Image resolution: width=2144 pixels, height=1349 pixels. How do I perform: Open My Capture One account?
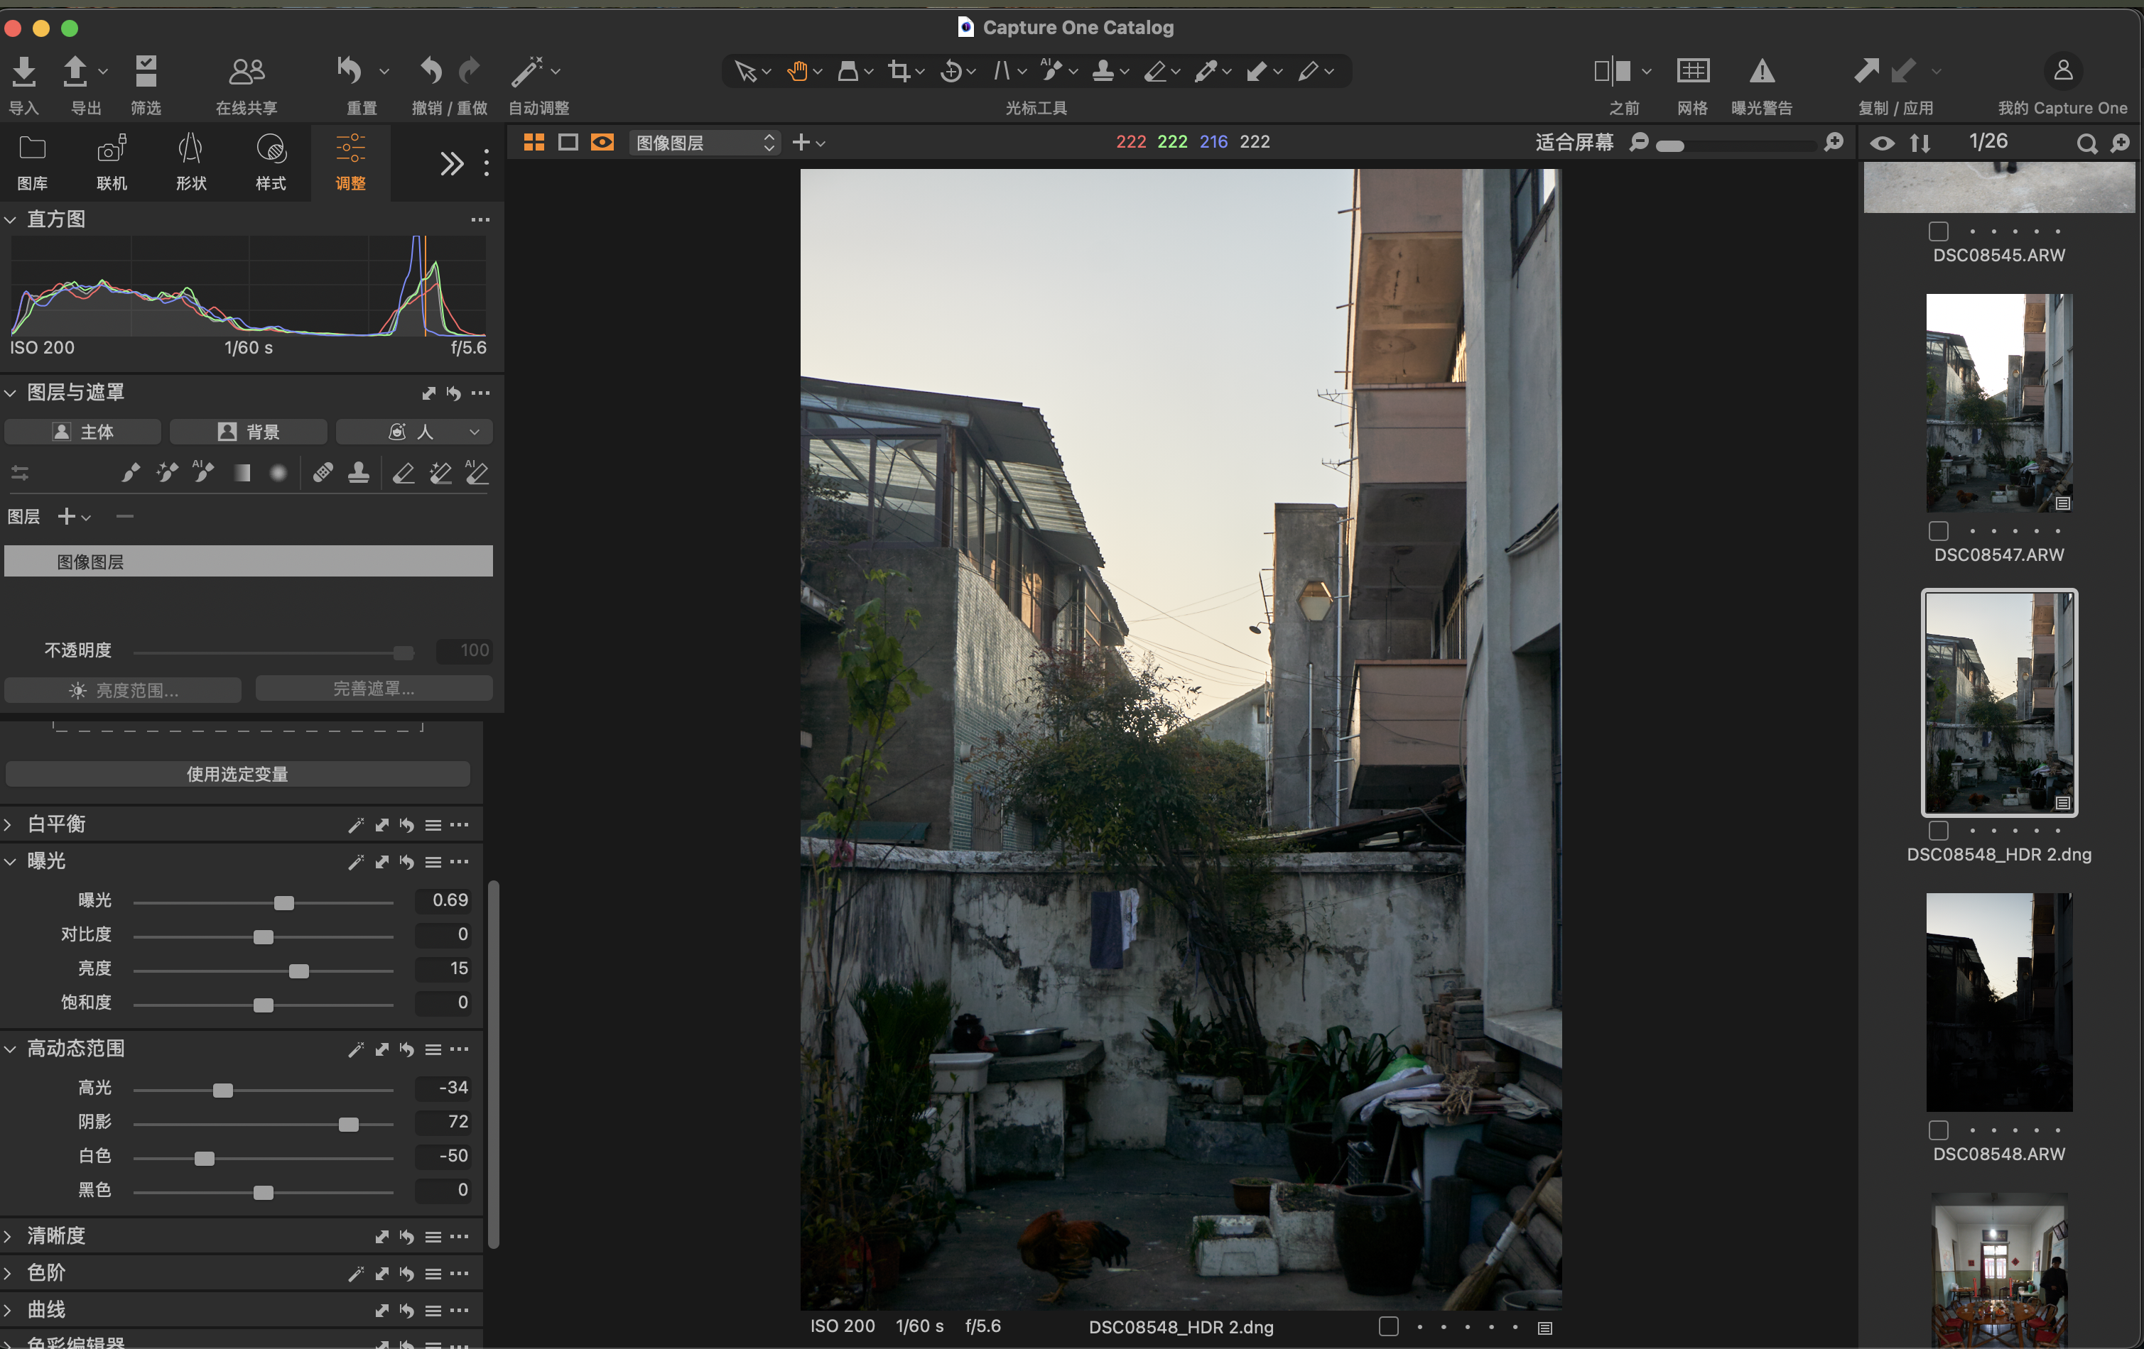pos(2063,70)
